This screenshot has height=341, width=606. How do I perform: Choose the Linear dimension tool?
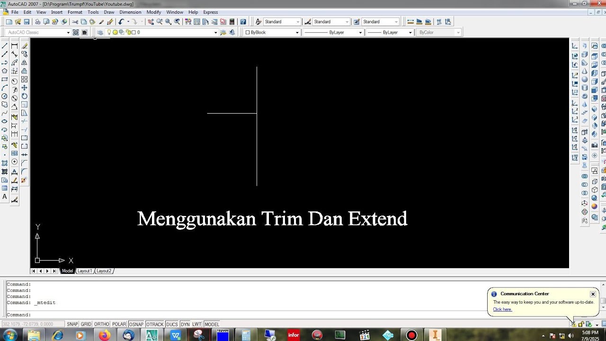point(14,46)
